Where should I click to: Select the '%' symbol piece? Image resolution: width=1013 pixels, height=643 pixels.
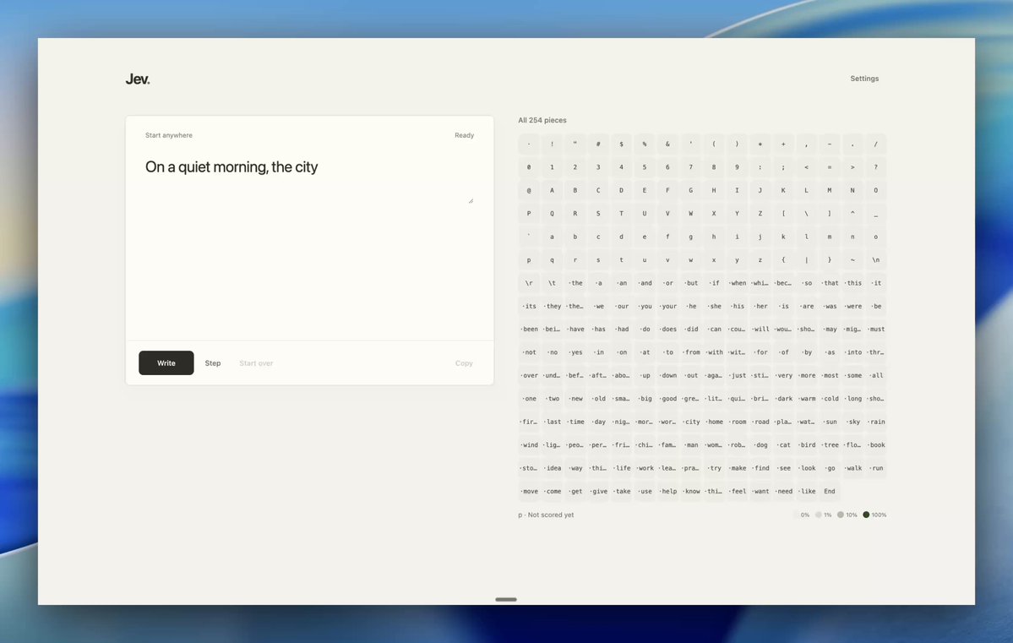[645, 144]
